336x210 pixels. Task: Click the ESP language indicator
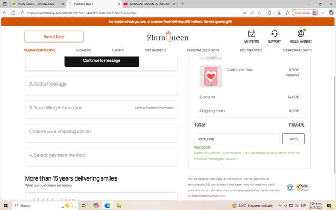[303, 206]
